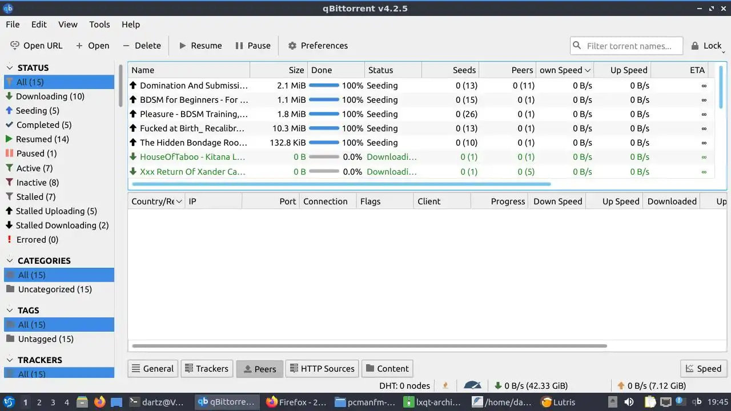Image resolution: width=731 pixels, height=411 pixels.
Task: Click the peers list horizontal scrollbar
Action: [369, 346]
